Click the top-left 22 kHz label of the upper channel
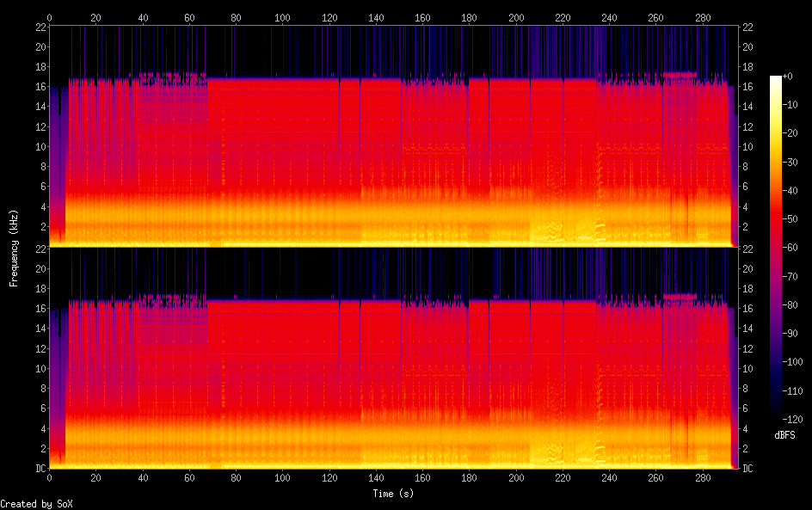The image size is (812, 510). 40,28
